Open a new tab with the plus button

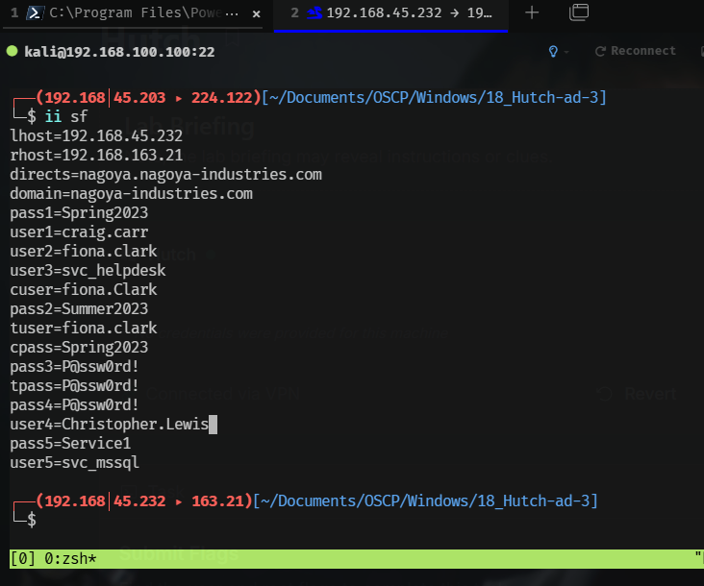[532, 12]
